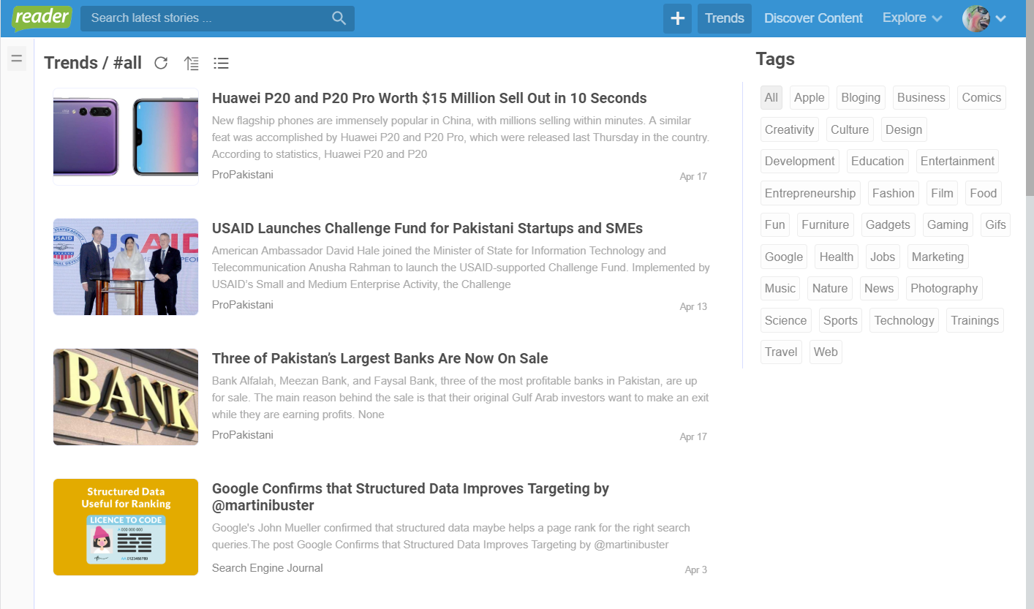Select the Comics tag
1034x609 pixels.
click(x=981, y=97)
